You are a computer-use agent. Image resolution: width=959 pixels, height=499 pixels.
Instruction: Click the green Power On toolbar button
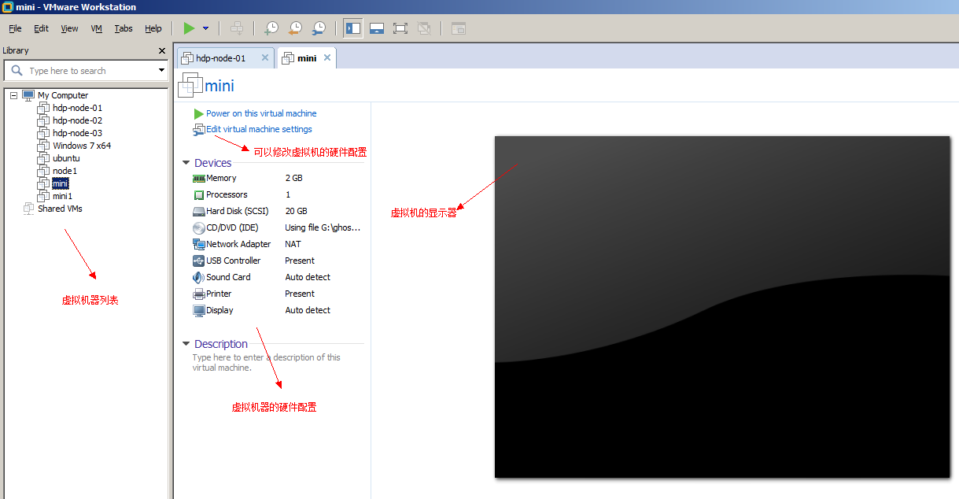coord(189,28)
